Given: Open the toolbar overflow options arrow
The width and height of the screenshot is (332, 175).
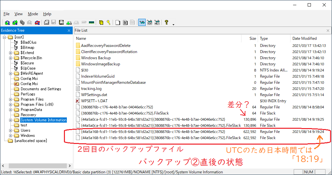Looking at the screenshot, I should (x=173, y=25).
